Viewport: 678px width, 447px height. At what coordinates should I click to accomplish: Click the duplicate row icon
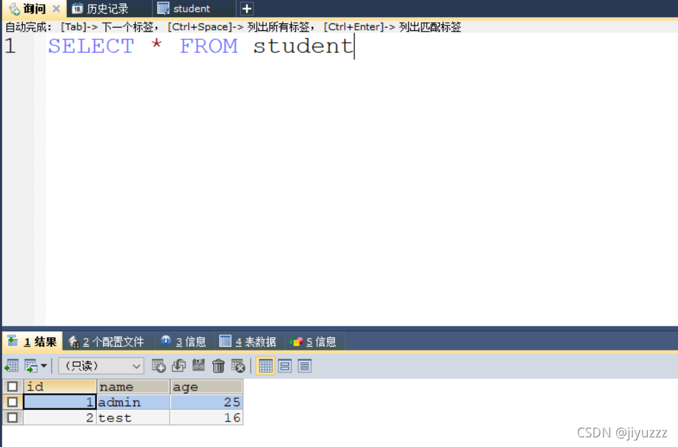179,366
